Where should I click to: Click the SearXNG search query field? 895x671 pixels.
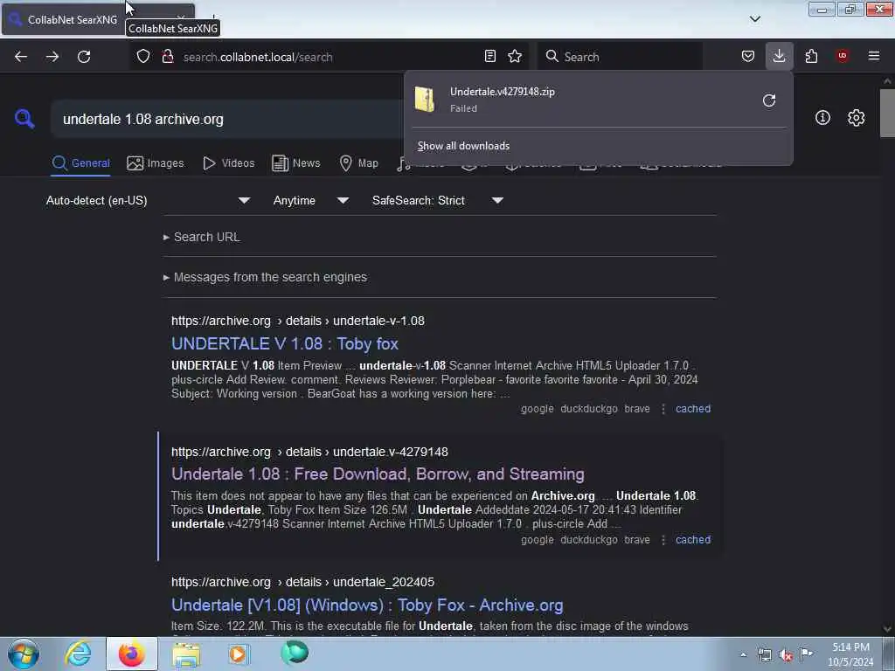(228, 119)
